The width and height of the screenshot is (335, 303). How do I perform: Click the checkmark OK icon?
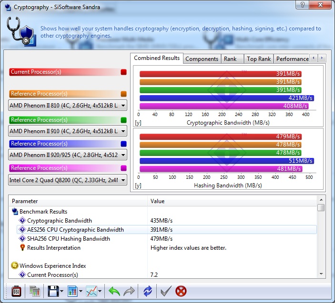coord(166,291)
